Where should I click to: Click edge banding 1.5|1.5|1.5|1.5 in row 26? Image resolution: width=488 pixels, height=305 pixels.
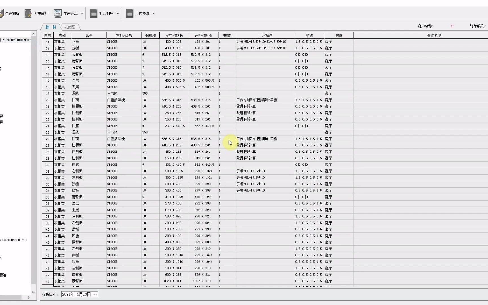308,139
